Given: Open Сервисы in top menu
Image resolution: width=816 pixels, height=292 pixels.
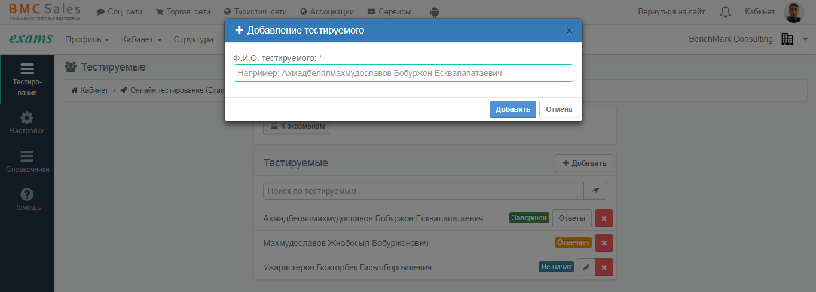Looking at the screenshot, I should pyautogui.click(x=389, y=12).
